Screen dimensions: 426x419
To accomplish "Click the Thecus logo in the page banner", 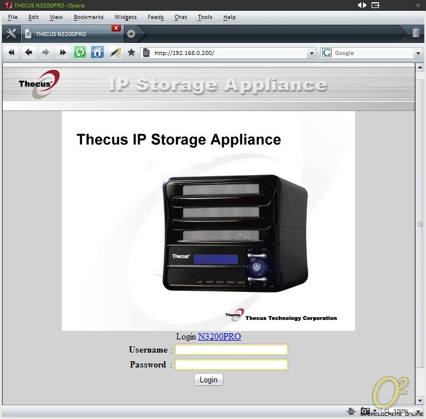I will pos(40,84).
